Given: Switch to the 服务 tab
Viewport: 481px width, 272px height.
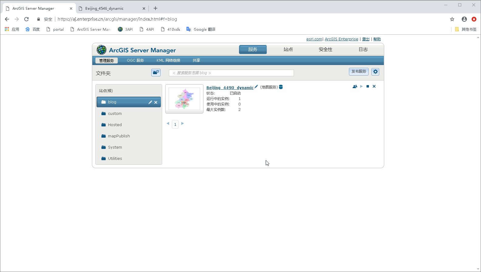Looking at the screenshot, I should click(x=253, y=50).
